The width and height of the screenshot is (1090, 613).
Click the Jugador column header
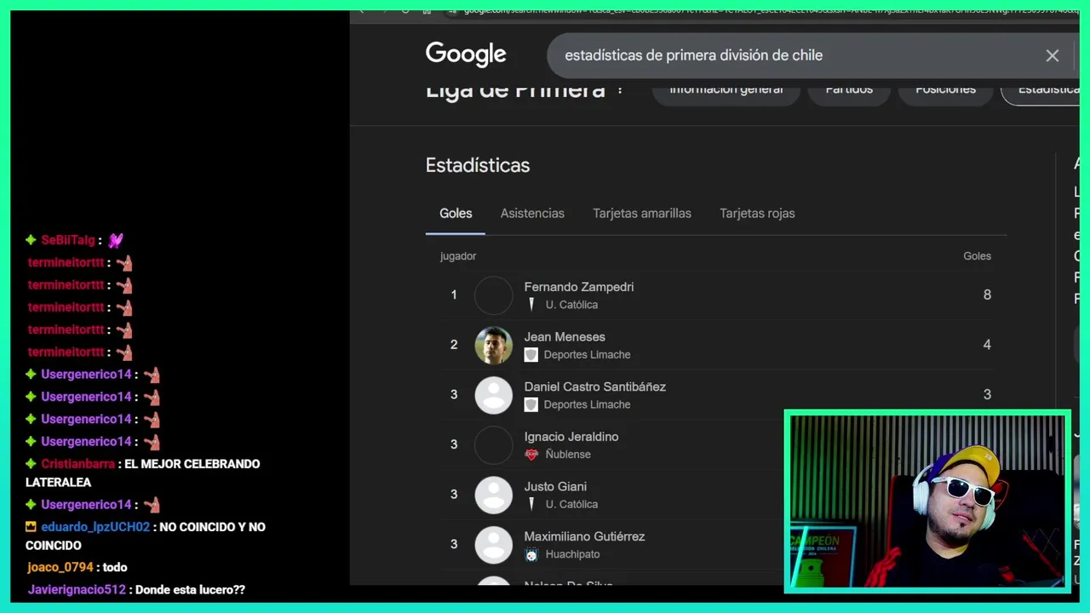(x=458, y=256)
